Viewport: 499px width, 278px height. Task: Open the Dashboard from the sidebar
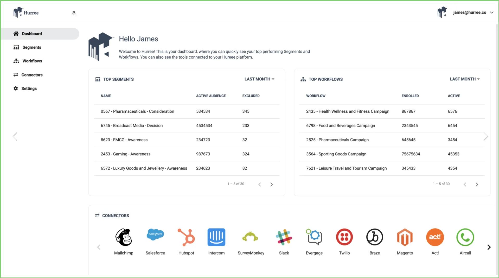(31, 34)
